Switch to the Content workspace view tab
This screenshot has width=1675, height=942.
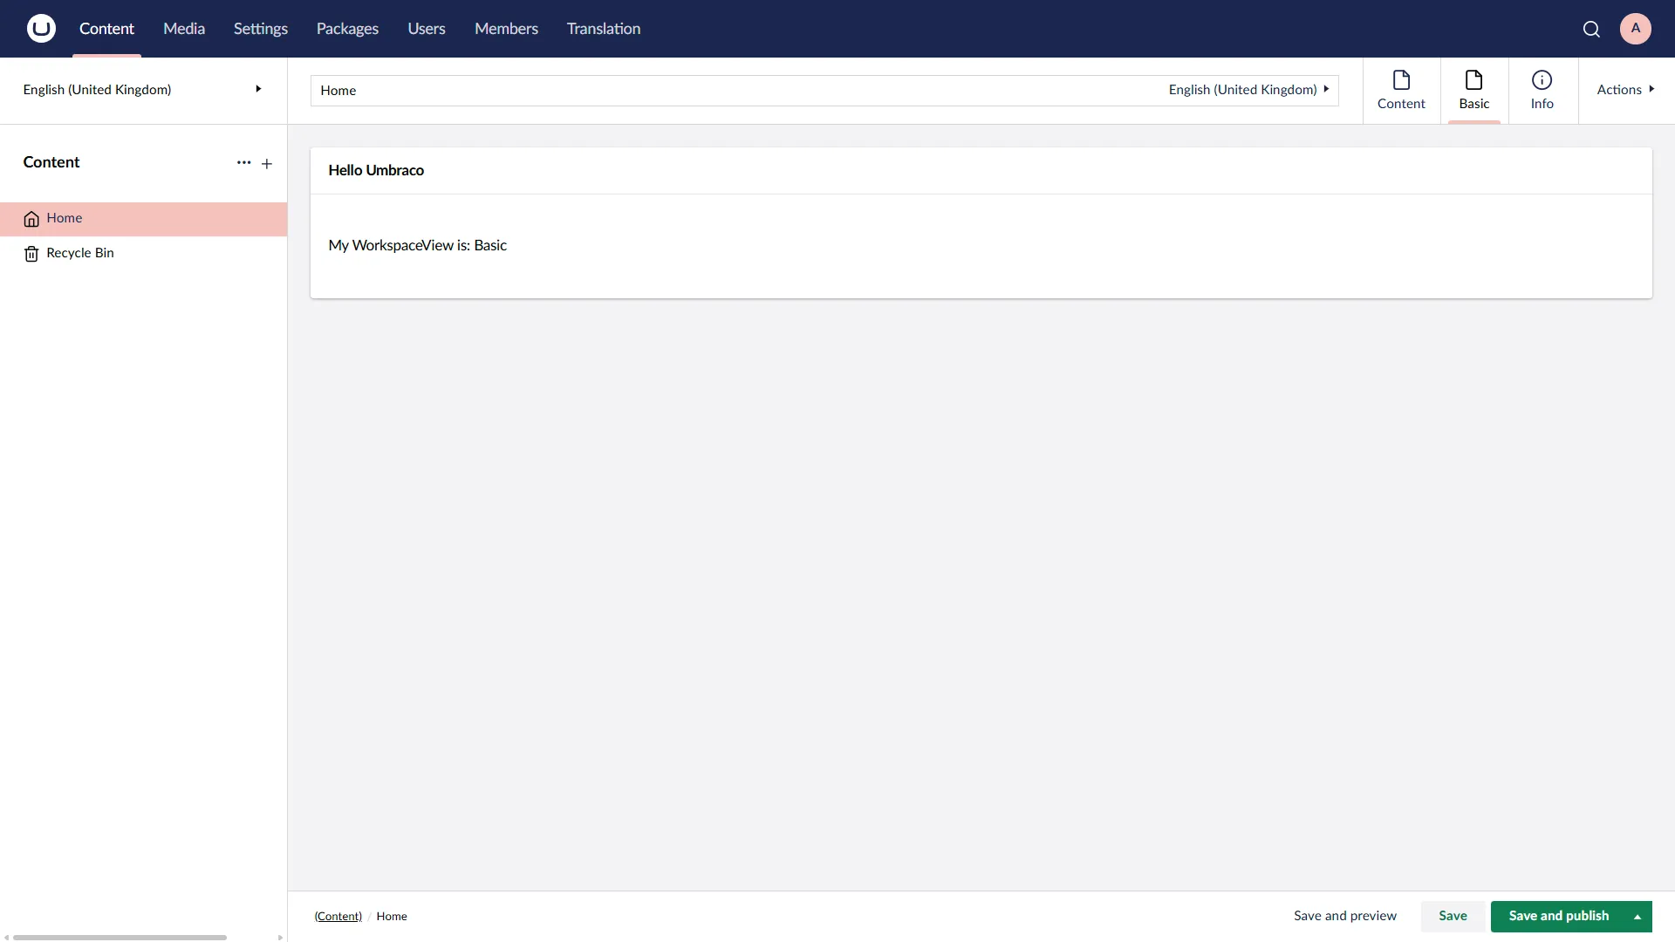point(1401,91)
